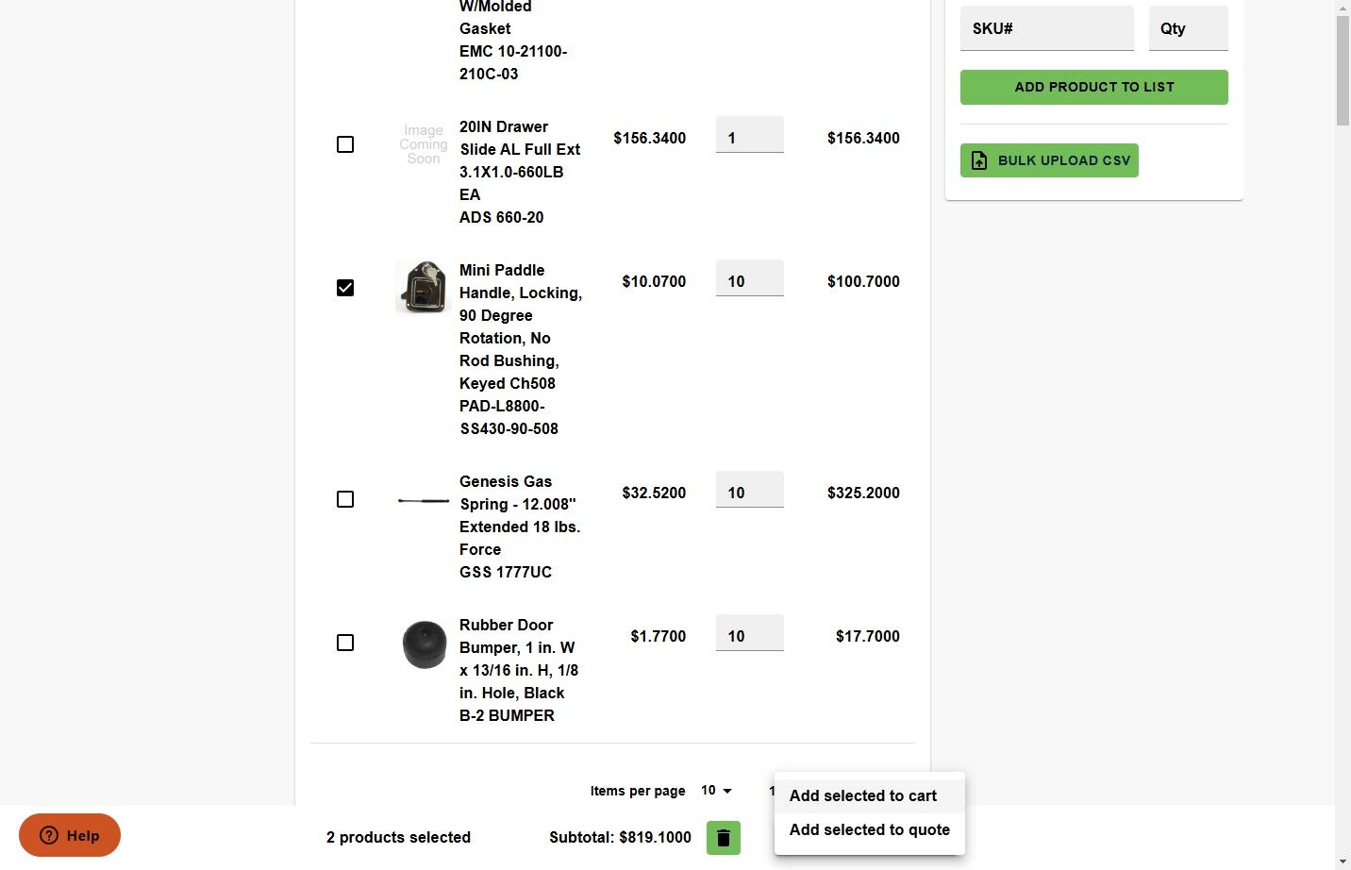
Task: Choose Add selected to cart
Action: pos(862,795)
